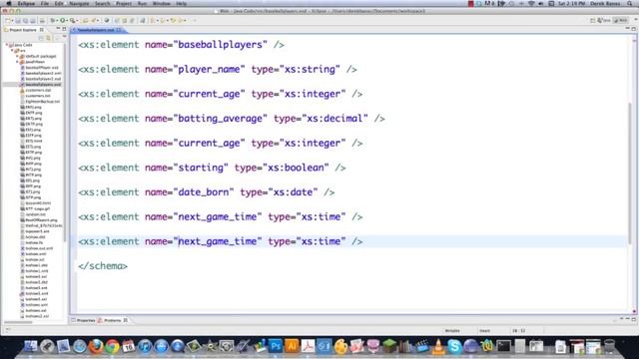Viewport: 639px width, 359px height.
Task: Collapse the Java Code project node
Action: coord(7,45)
